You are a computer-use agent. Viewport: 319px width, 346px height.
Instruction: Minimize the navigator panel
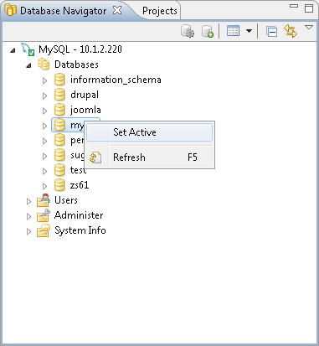pyautogui.click(x=294, y=6)
